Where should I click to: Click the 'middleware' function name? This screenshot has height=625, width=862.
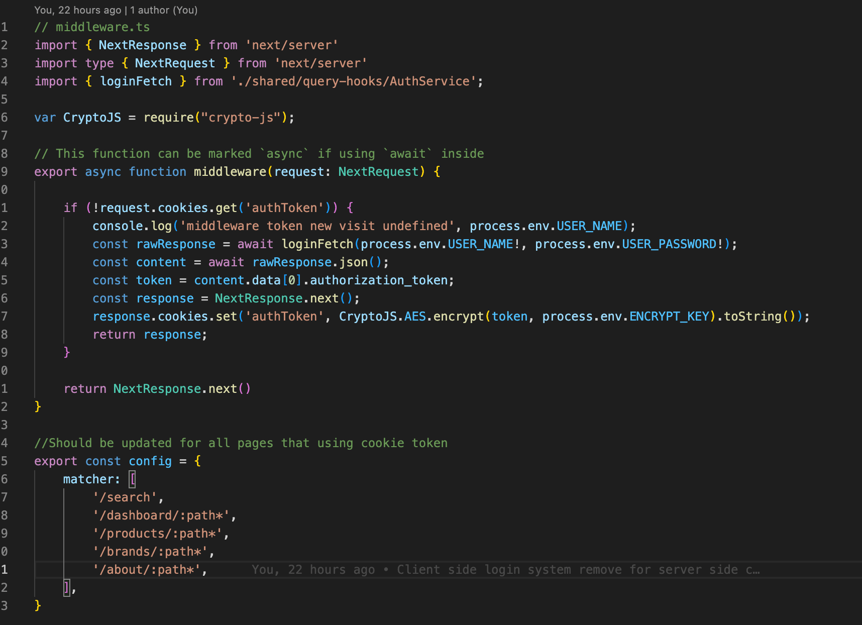230,172
